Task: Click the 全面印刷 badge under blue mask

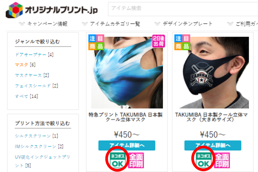Action: (136, 160)
